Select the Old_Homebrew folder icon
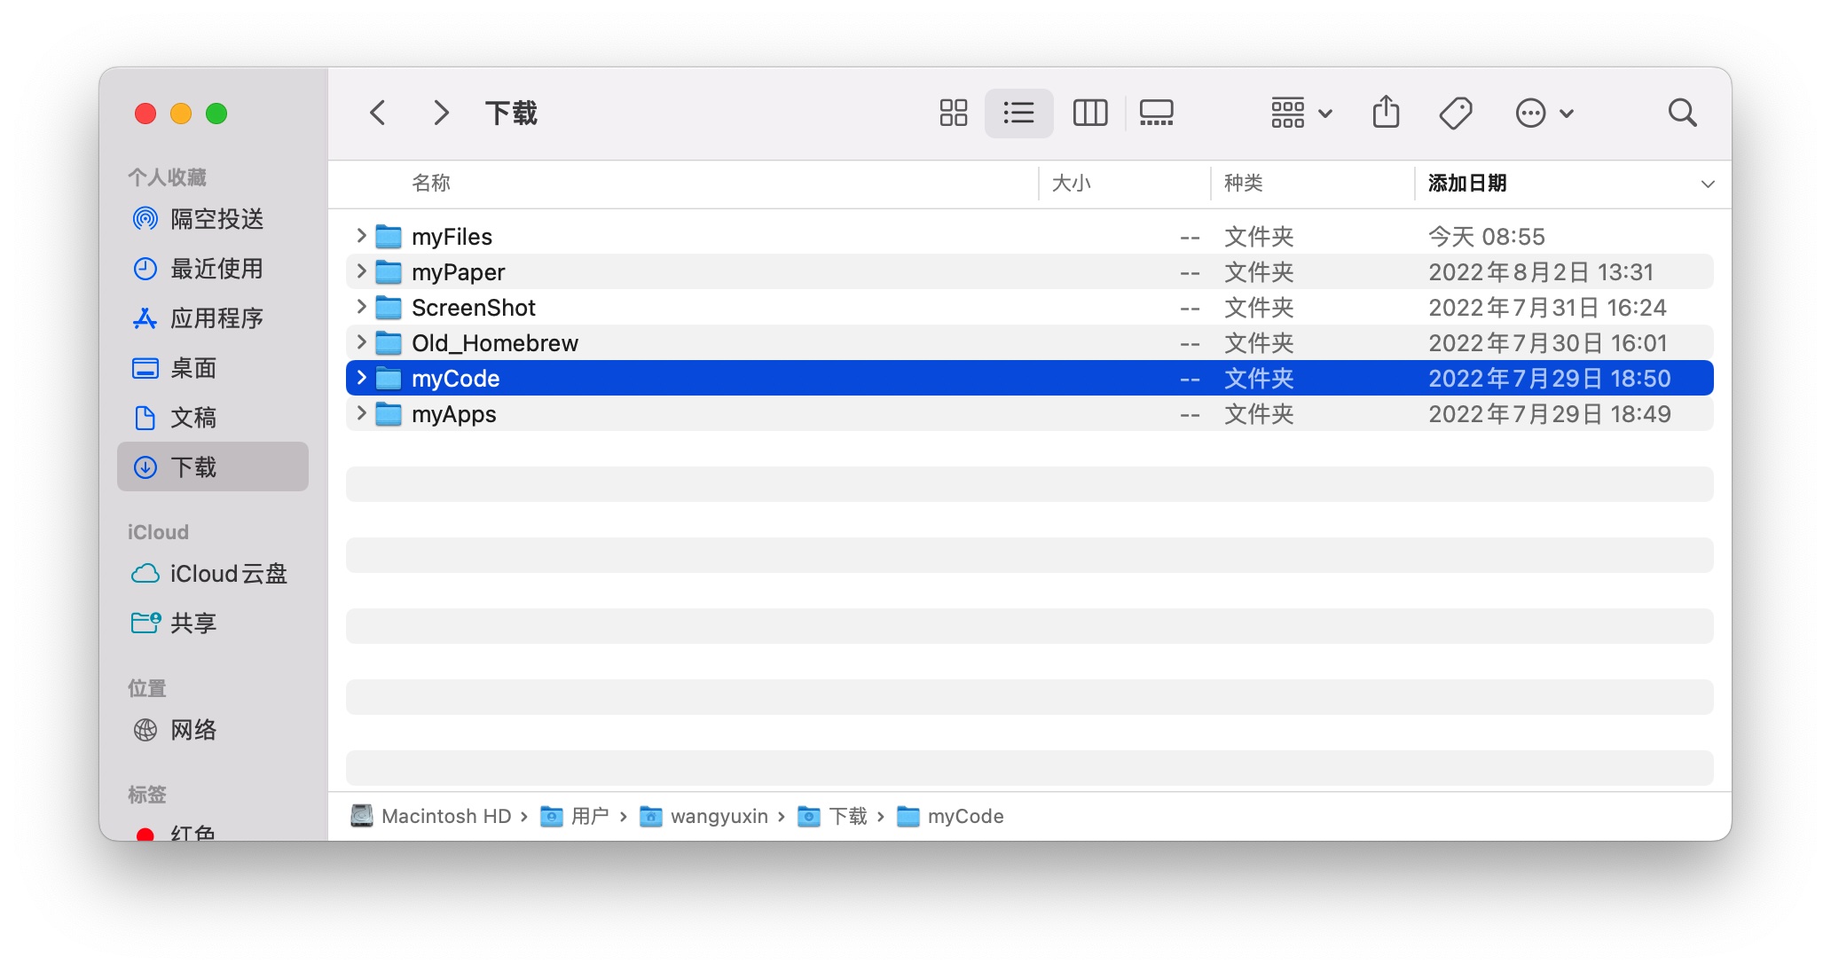Screen dimensions: 1831x972 click(x=389, y=343)
